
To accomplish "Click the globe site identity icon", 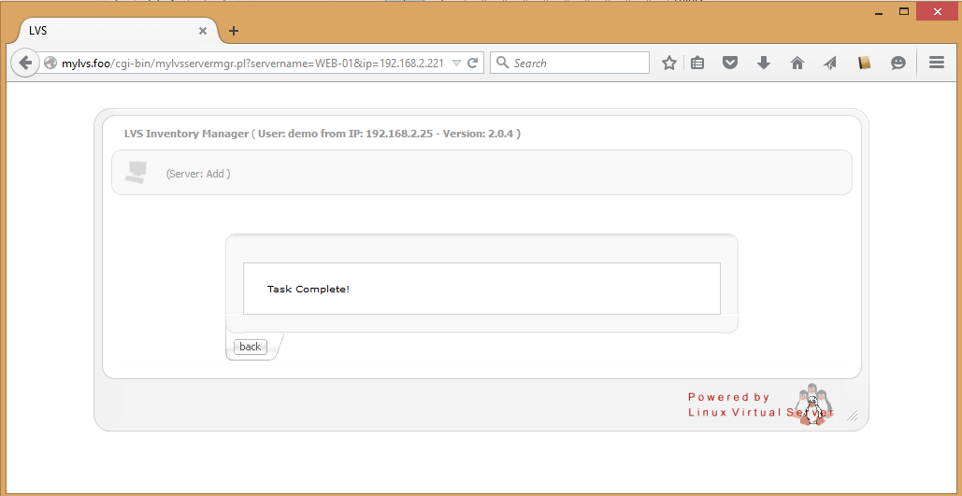I will click(x=50, y=64).
